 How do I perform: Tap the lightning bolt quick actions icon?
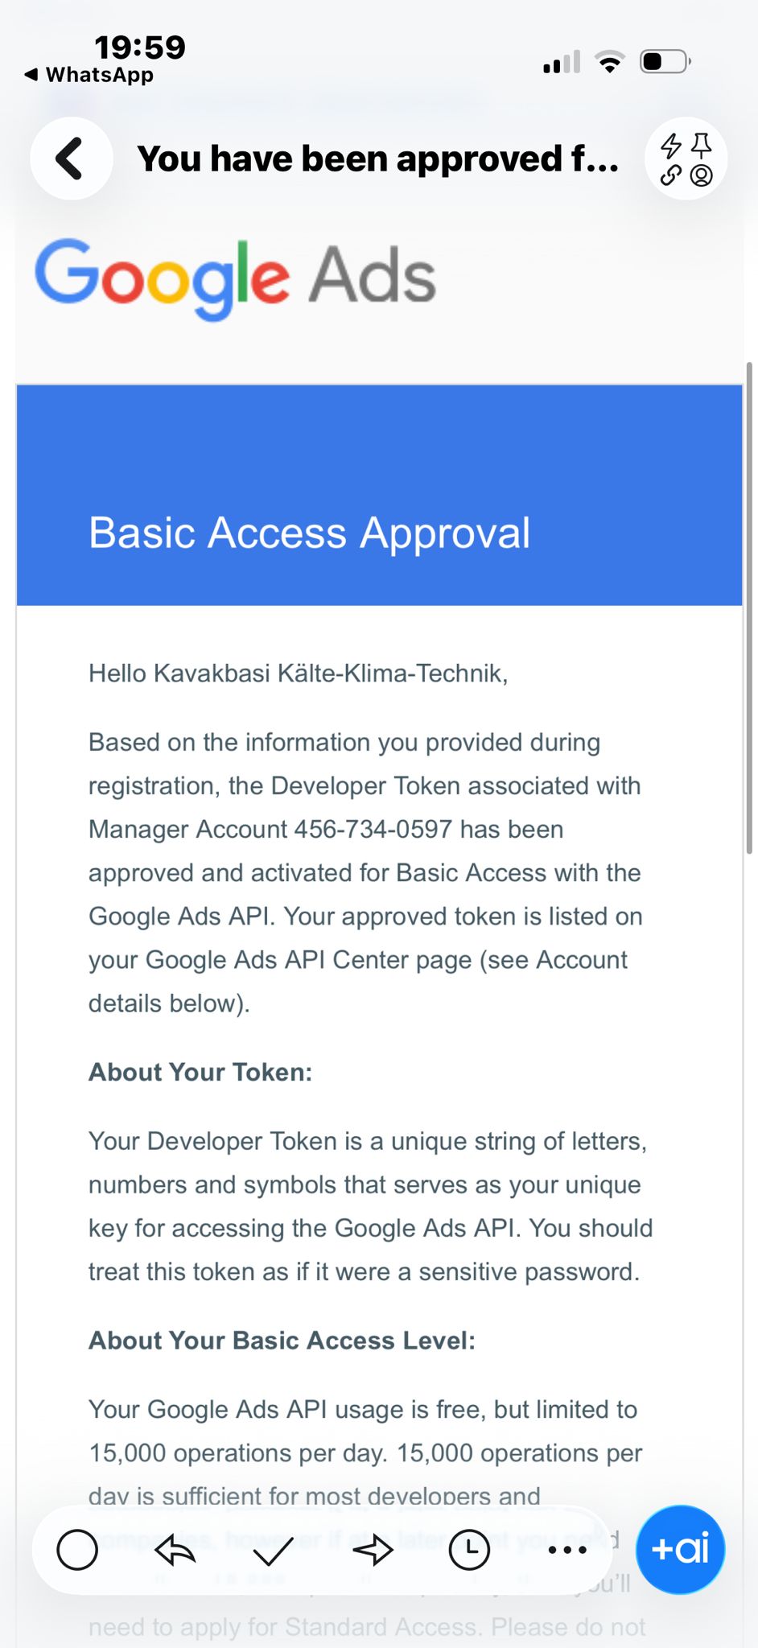click(671, 146)
